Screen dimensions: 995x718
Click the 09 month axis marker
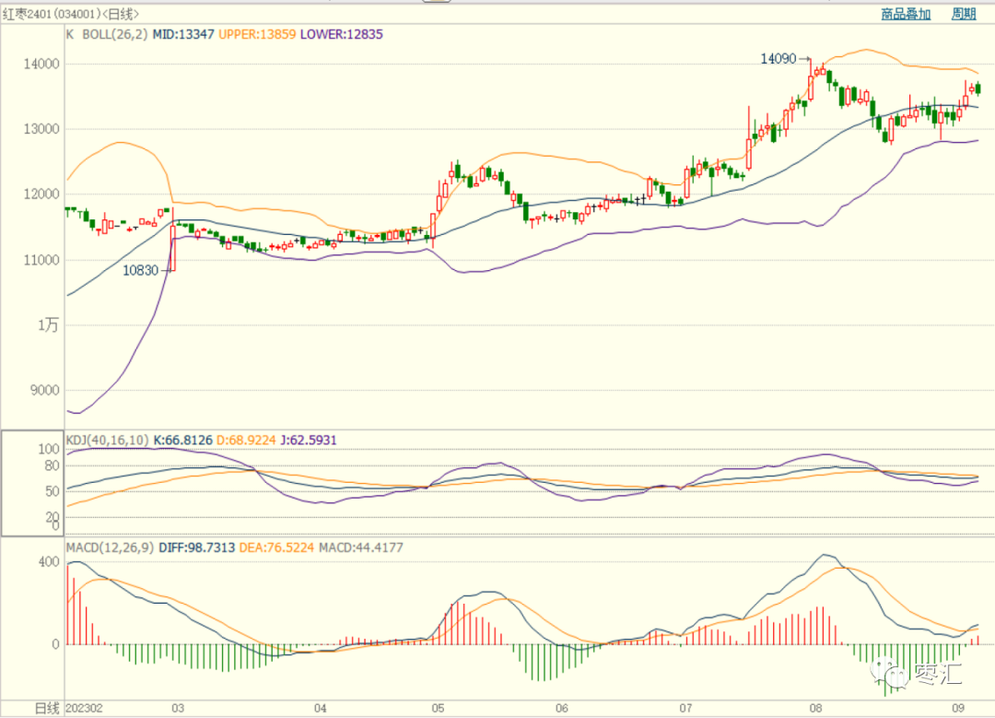coord(957,709)
